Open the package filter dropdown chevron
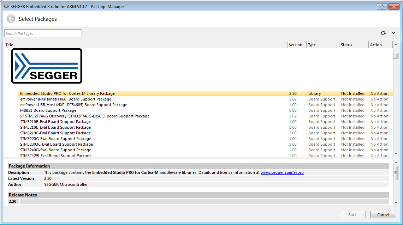 [393, 33]
